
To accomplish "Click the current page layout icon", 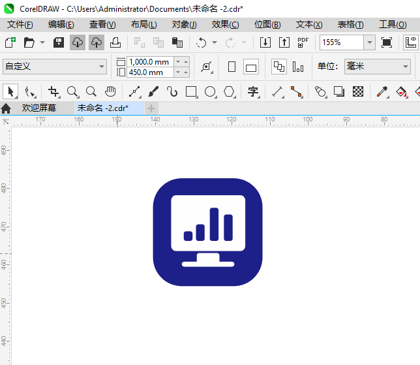I will 298,67.
